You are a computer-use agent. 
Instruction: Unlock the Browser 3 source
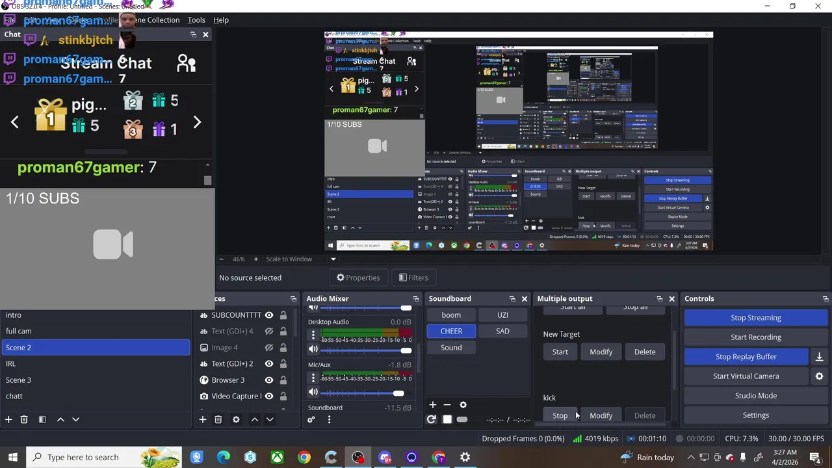(283, 380)
